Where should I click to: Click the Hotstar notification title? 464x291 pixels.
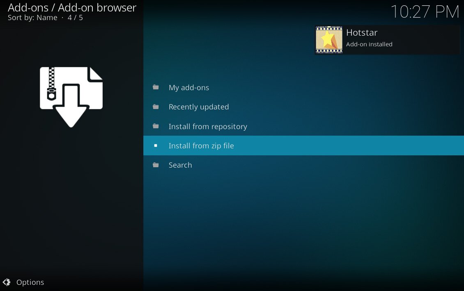[x=362, y=32]
